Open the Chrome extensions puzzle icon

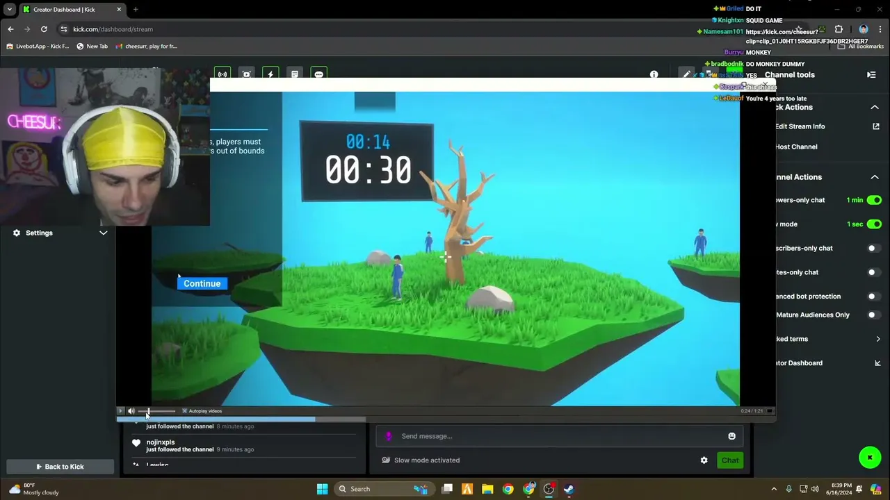(x=839, y=29)
